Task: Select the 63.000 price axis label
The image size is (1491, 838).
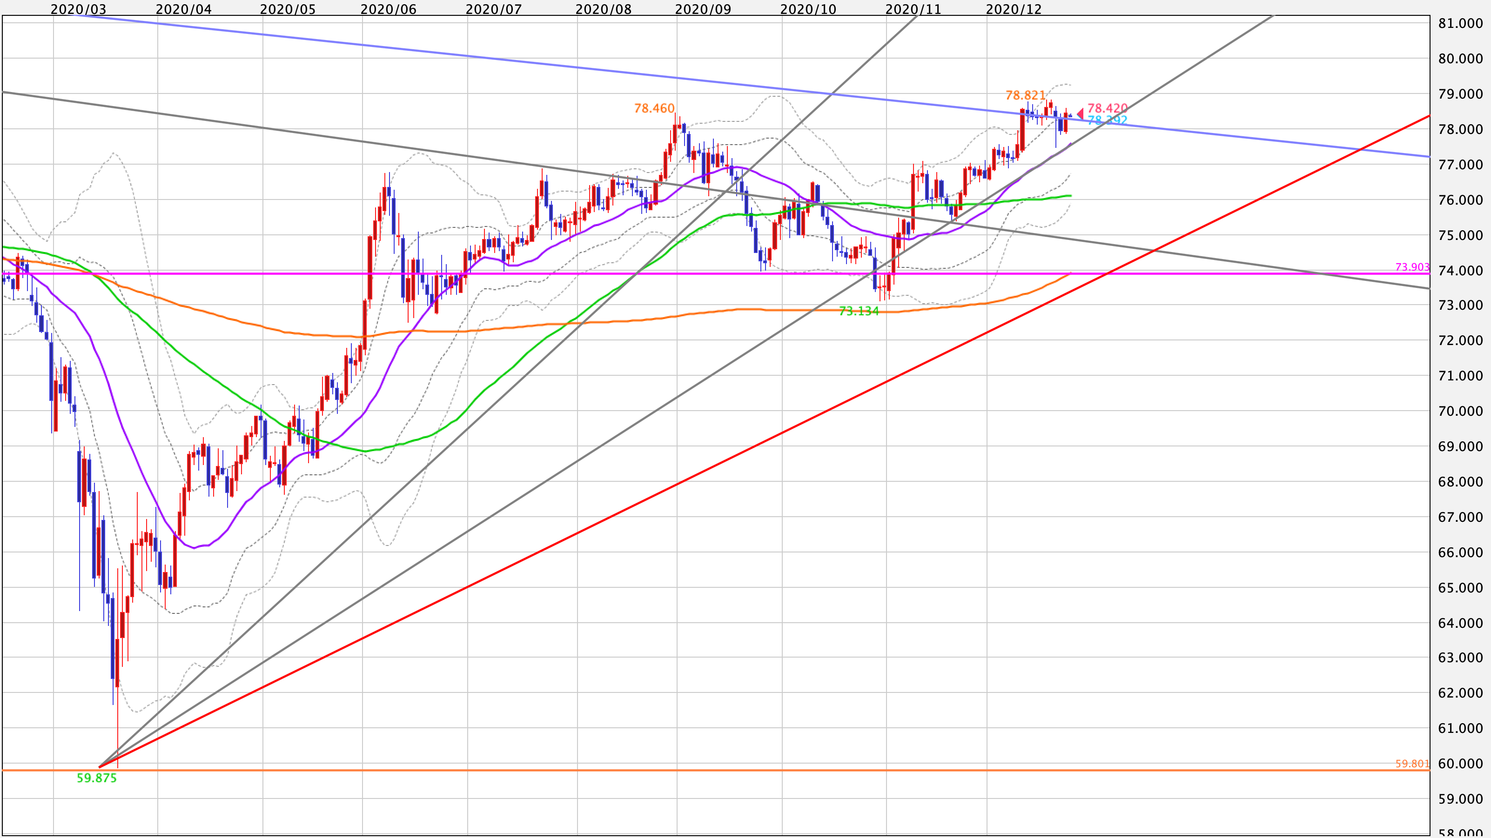Action: click(1460, 658)
